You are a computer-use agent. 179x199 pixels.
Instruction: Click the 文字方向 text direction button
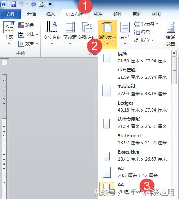[x=52, y=33]
